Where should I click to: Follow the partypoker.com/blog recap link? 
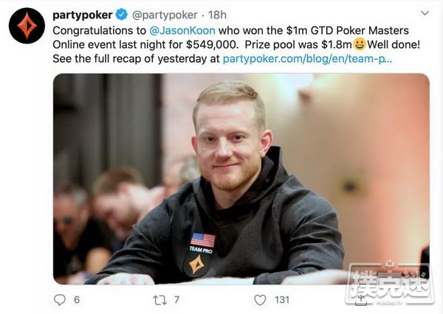[307, 59]
